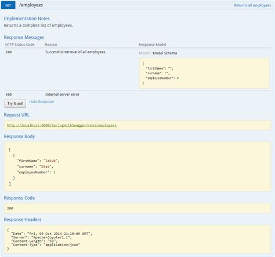The image size is (275, 257).
Task: Click the Hide Response link
Action: pos(42,102)
